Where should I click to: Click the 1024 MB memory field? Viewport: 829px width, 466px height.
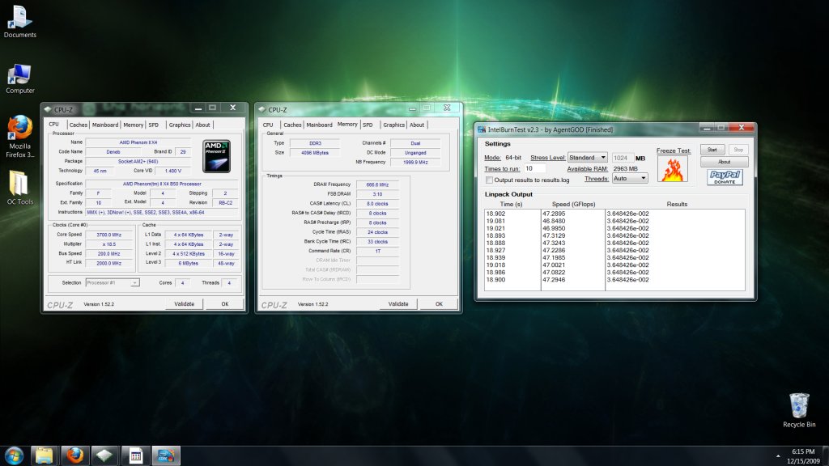tap(623, 158)
